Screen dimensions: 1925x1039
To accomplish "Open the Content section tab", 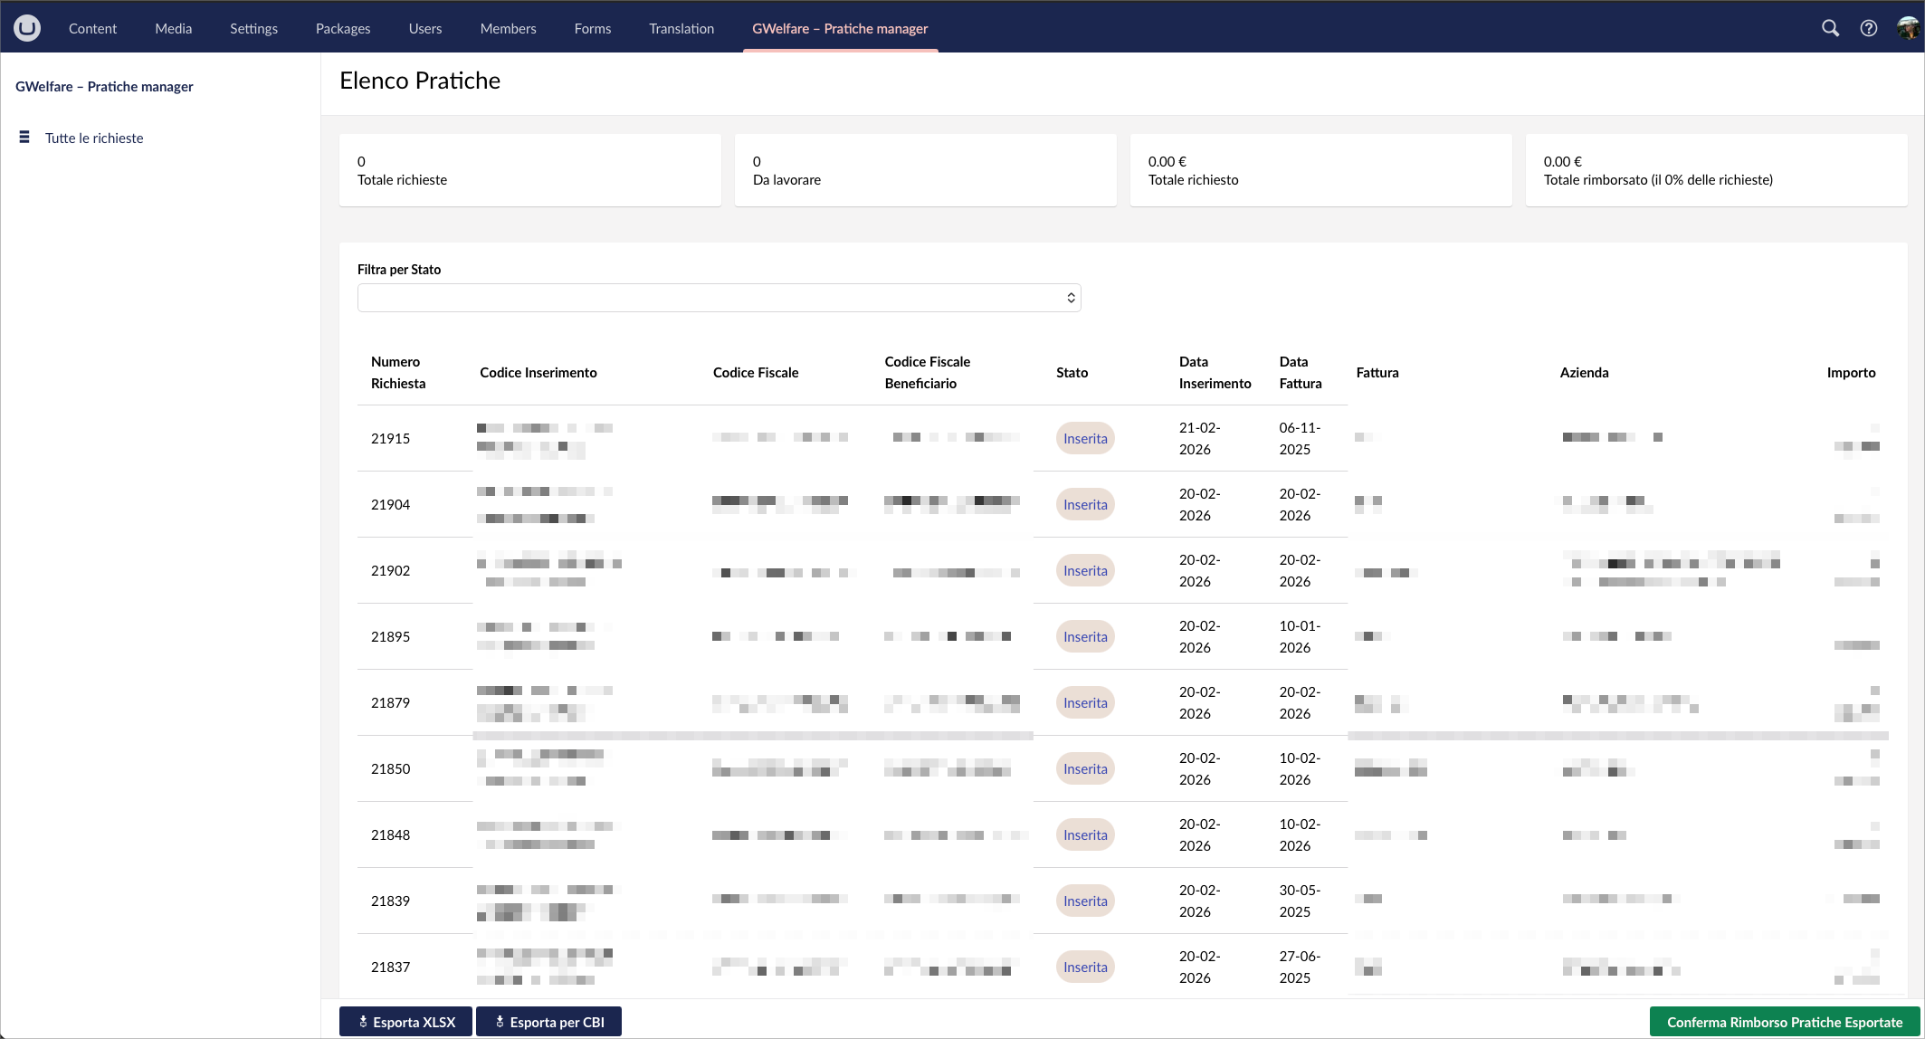I will (92, 28).
